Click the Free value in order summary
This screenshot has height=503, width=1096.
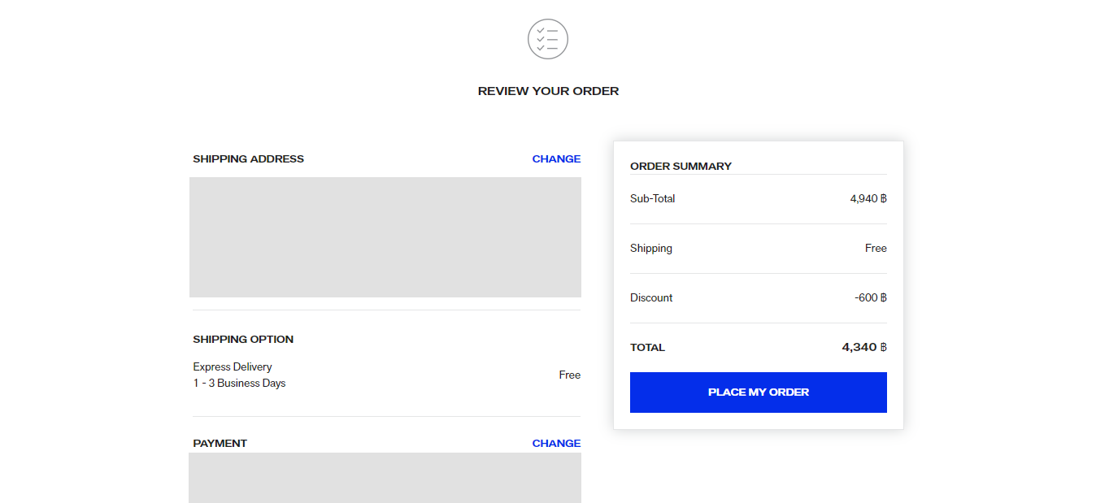click(876, 249)
